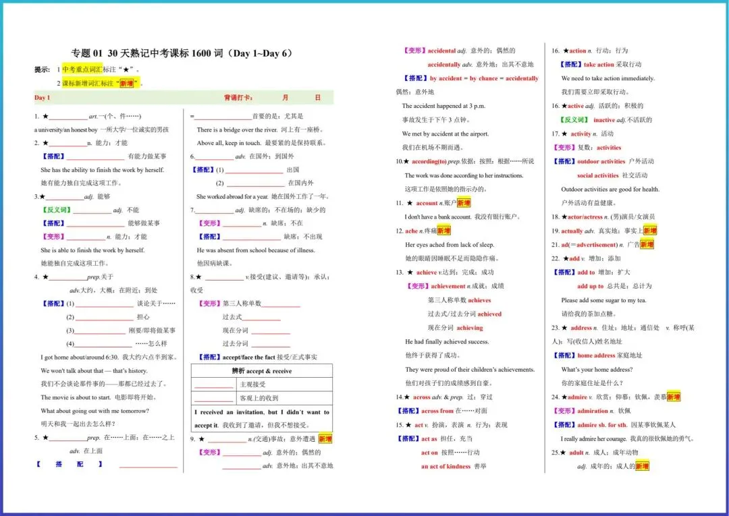Click the present participle 'achieving'

470,328
